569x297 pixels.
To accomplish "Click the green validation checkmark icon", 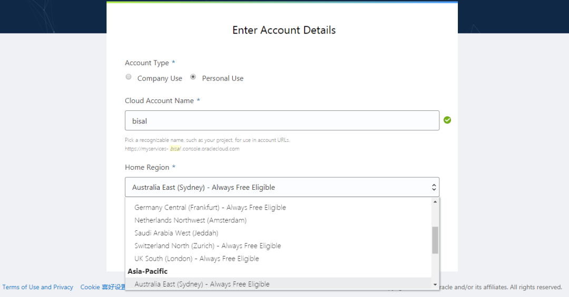I will point(447,120).
